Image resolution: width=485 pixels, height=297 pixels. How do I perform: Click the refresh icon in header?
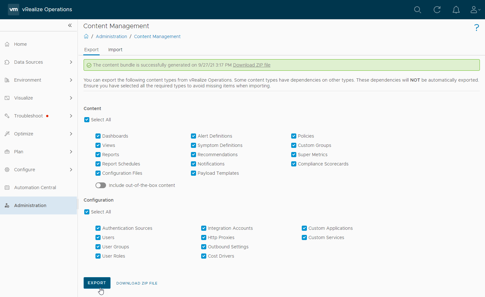[437, 10]
